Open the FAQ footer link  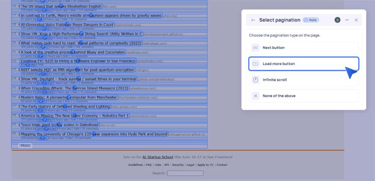click(x=149, y=165)
